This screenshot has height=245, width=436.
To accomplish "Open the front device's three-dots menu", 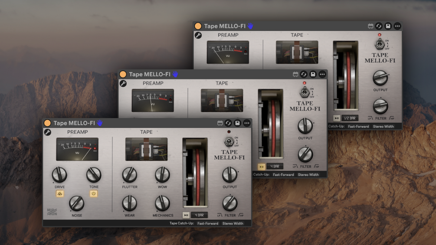I will (x=247, y=123).
